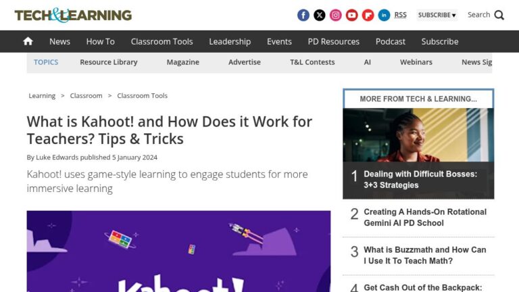This screenshot has width=519, height=292.
Task: Open the X (Twitter) social icon
Action: pos(320,16)
